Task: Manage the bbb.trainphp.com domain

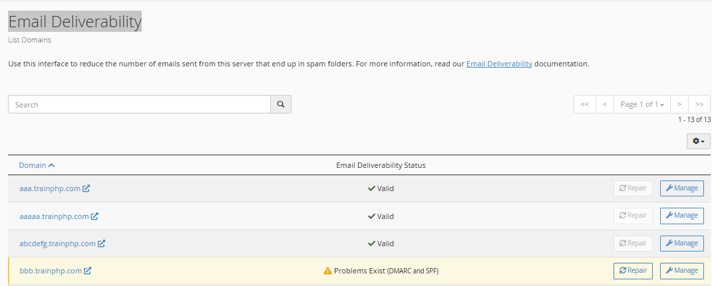Action: [681, 271]
